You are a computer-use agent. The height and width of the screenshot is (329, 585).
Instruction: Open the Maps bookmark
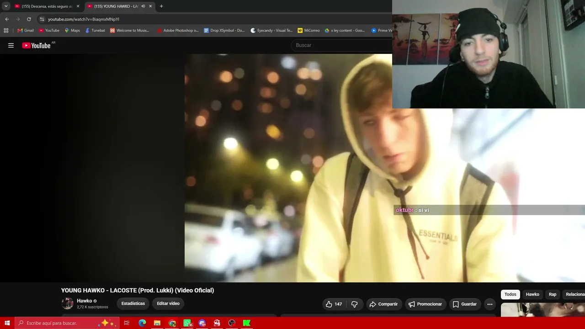pyautogui.click(x=72, y=31)
